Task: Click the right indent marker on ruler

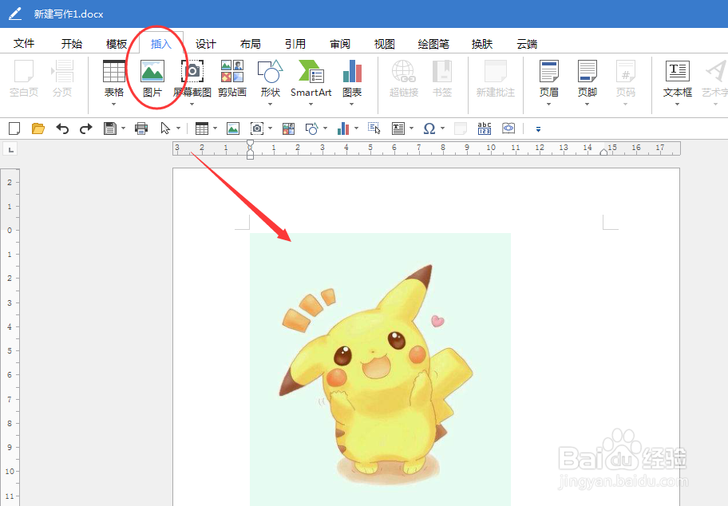Action: point(603,152)
